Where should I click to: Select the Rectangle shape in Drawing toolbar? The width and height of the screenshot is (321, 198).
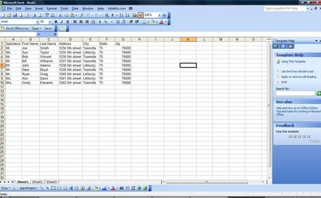coord(53,188)
